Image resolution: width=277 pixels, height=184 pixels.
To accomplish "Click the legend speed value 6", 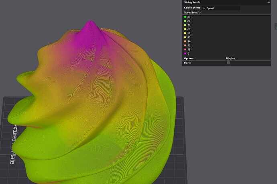I will point(188,53).
